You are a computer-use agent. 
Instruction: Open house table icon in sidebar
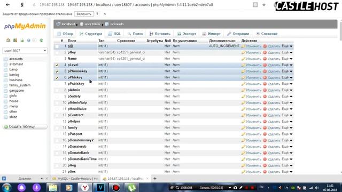point(6,101)
